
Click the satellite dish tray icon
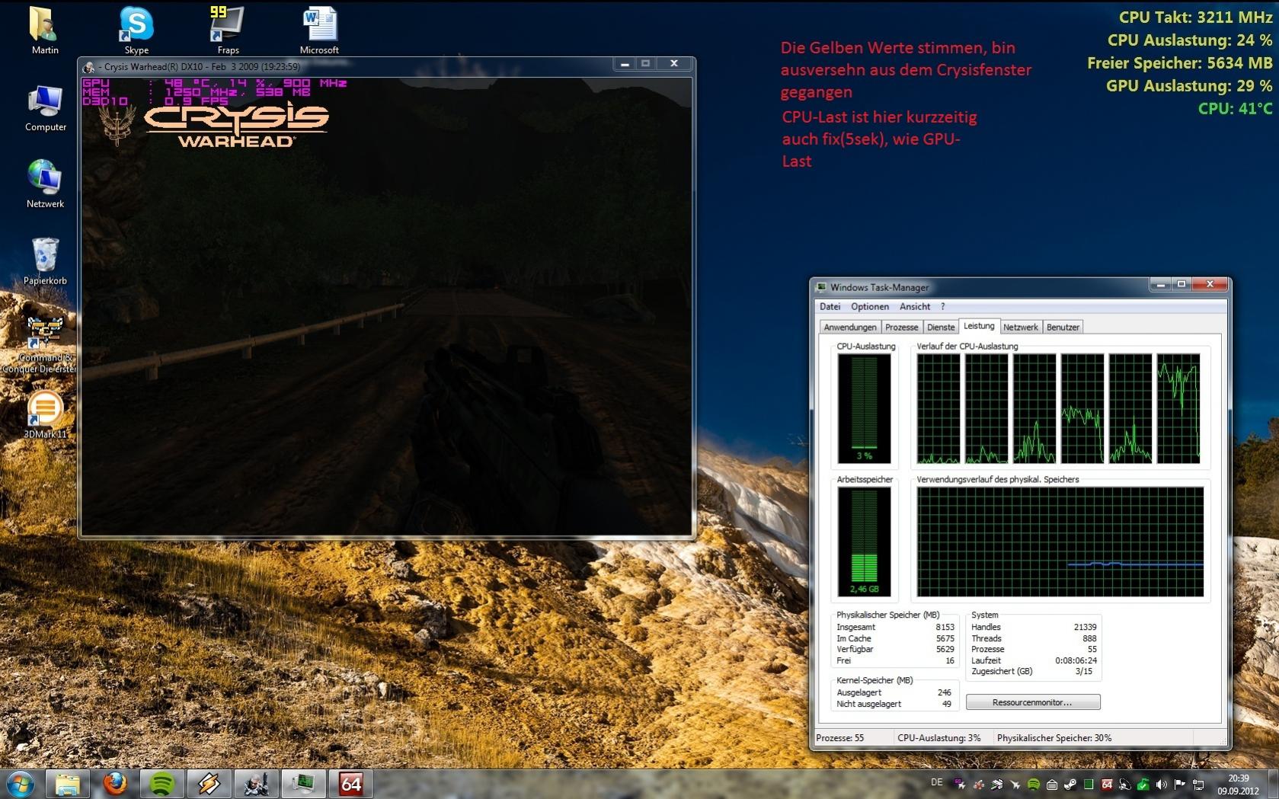[x=1125, y=784]
